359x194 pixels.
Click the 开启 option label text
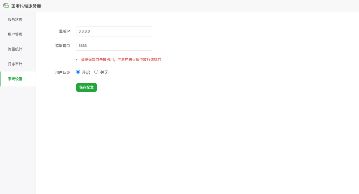click(86, 72)
